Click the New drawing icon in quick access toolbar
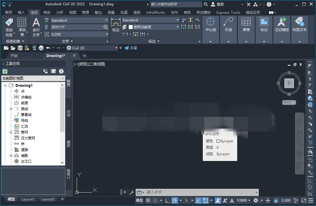 tap(6, 48)
